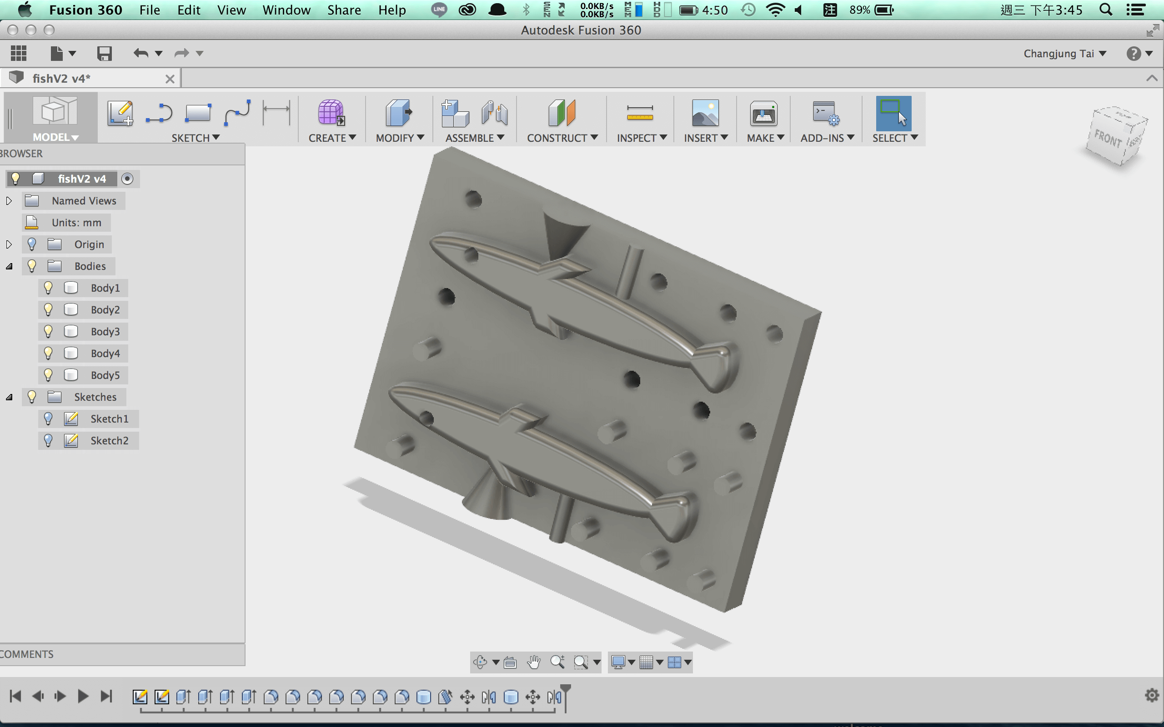Select the Rectangle sketch tool icon

(x=198, y=114)
